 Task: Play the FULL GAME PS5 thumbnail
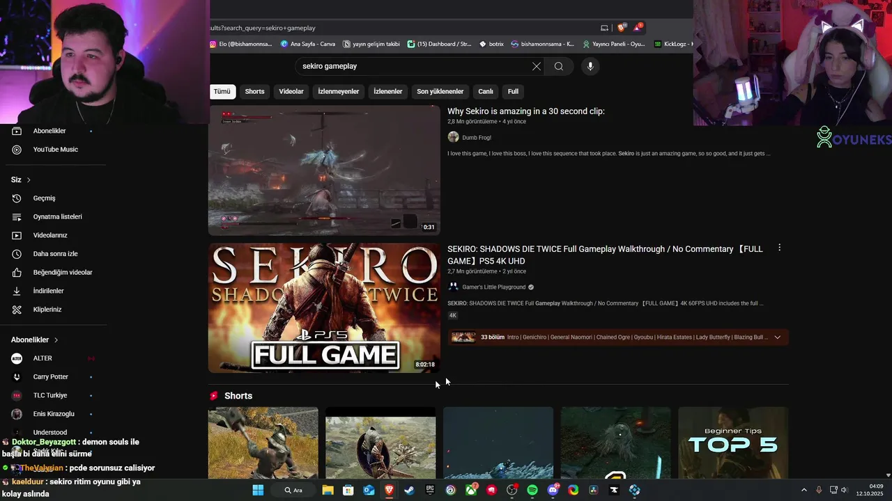pos(324,308)
